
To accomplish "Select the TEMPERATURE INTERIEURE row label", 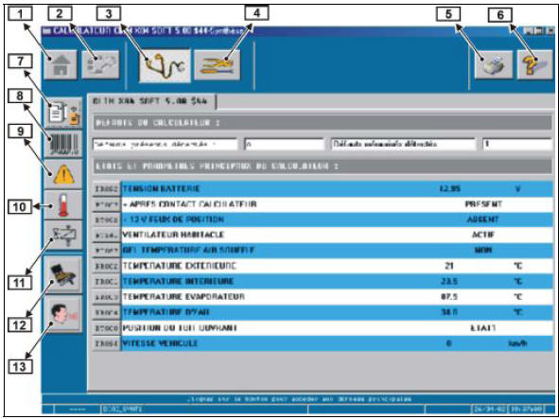I will coord(178,281).
